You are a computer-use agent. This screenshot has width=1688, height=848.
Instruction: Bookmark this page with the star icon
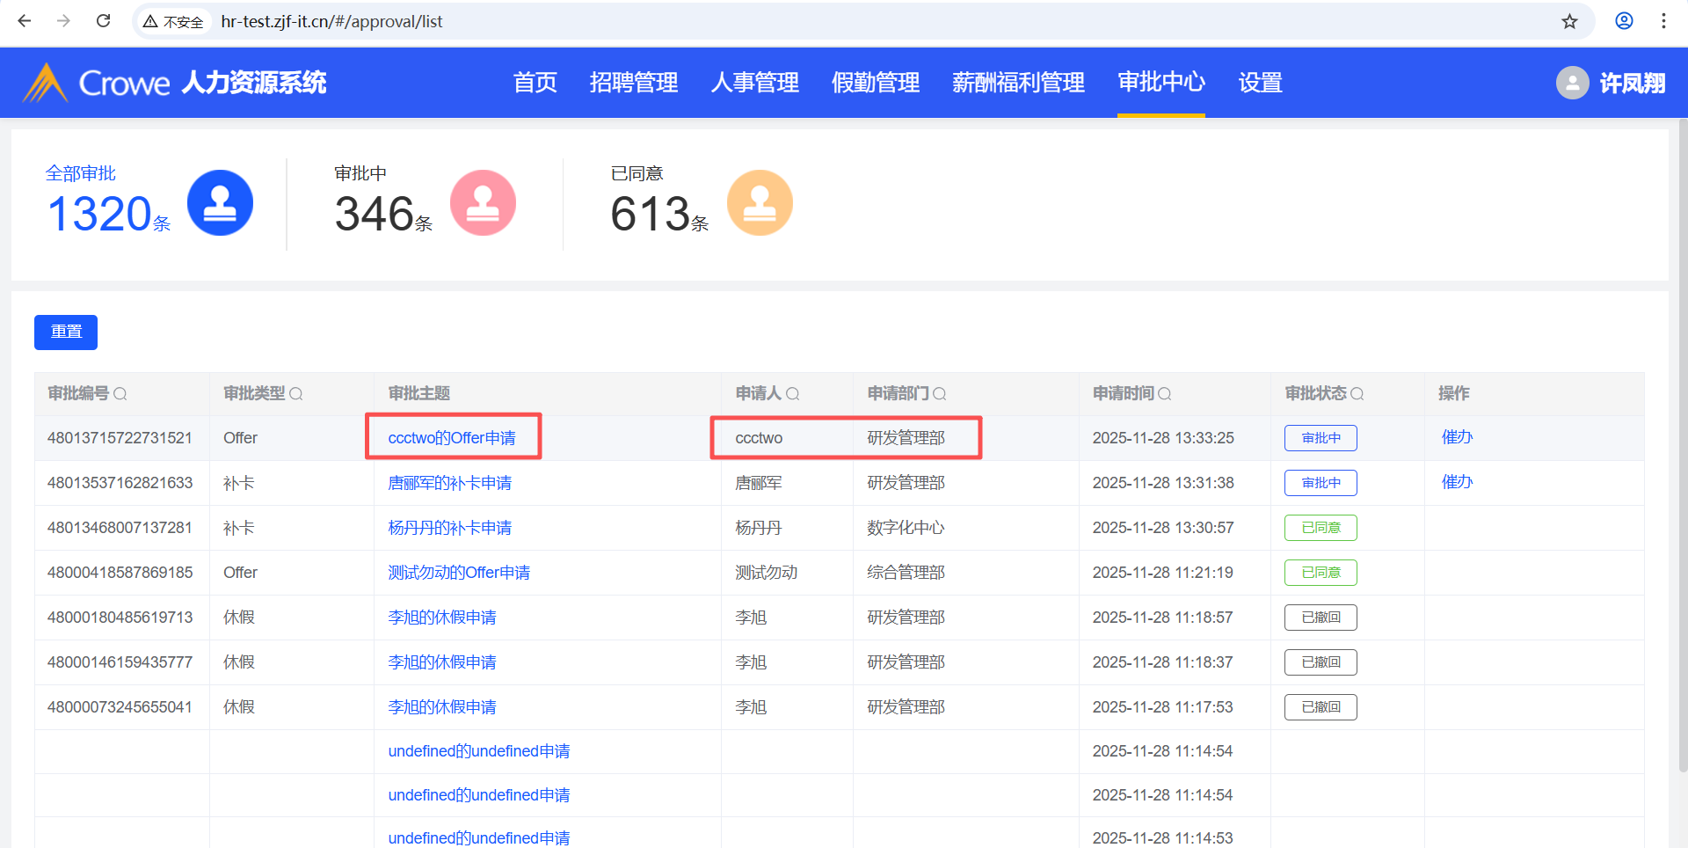tap(1569, 21)
